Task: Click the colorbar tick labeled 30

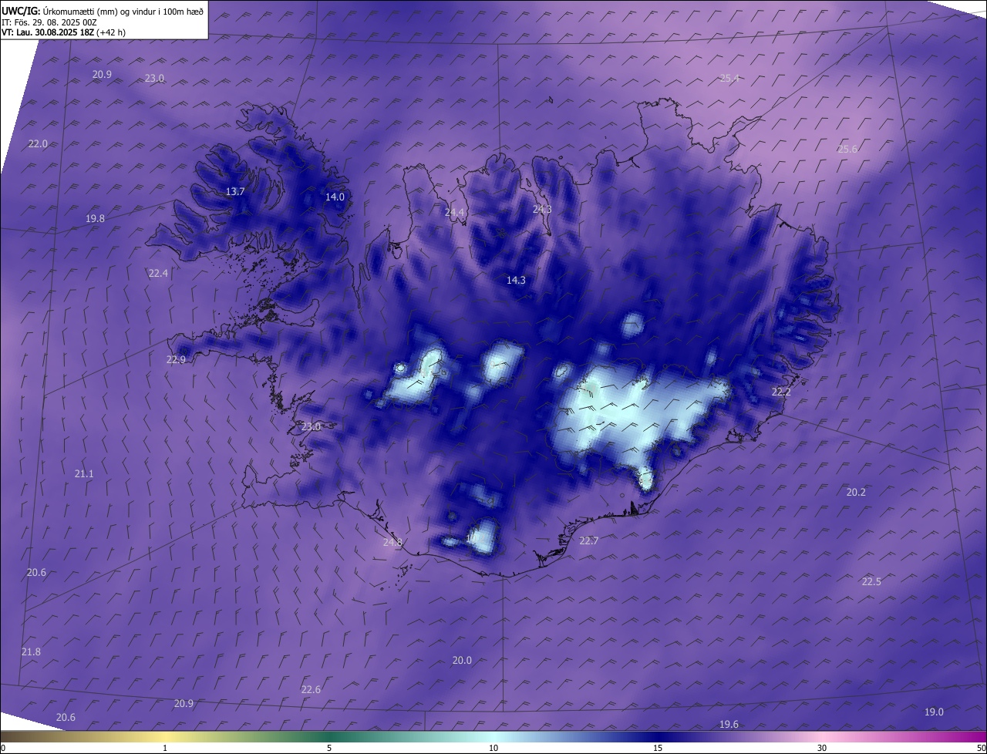Action: click(x=822, y=749)
